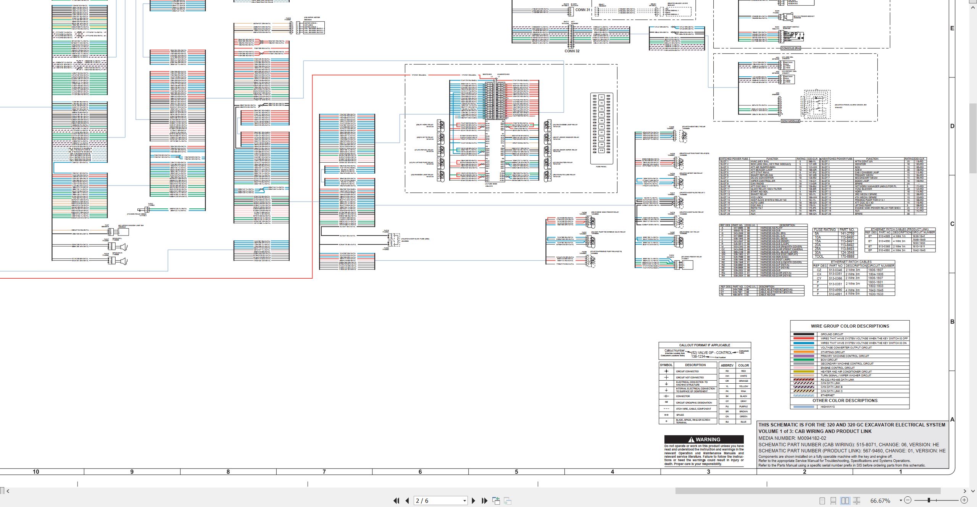This screenshot has width=977, height=507.
Task: Click the ORANGE color abbreviation row
Action: (735, 381)
